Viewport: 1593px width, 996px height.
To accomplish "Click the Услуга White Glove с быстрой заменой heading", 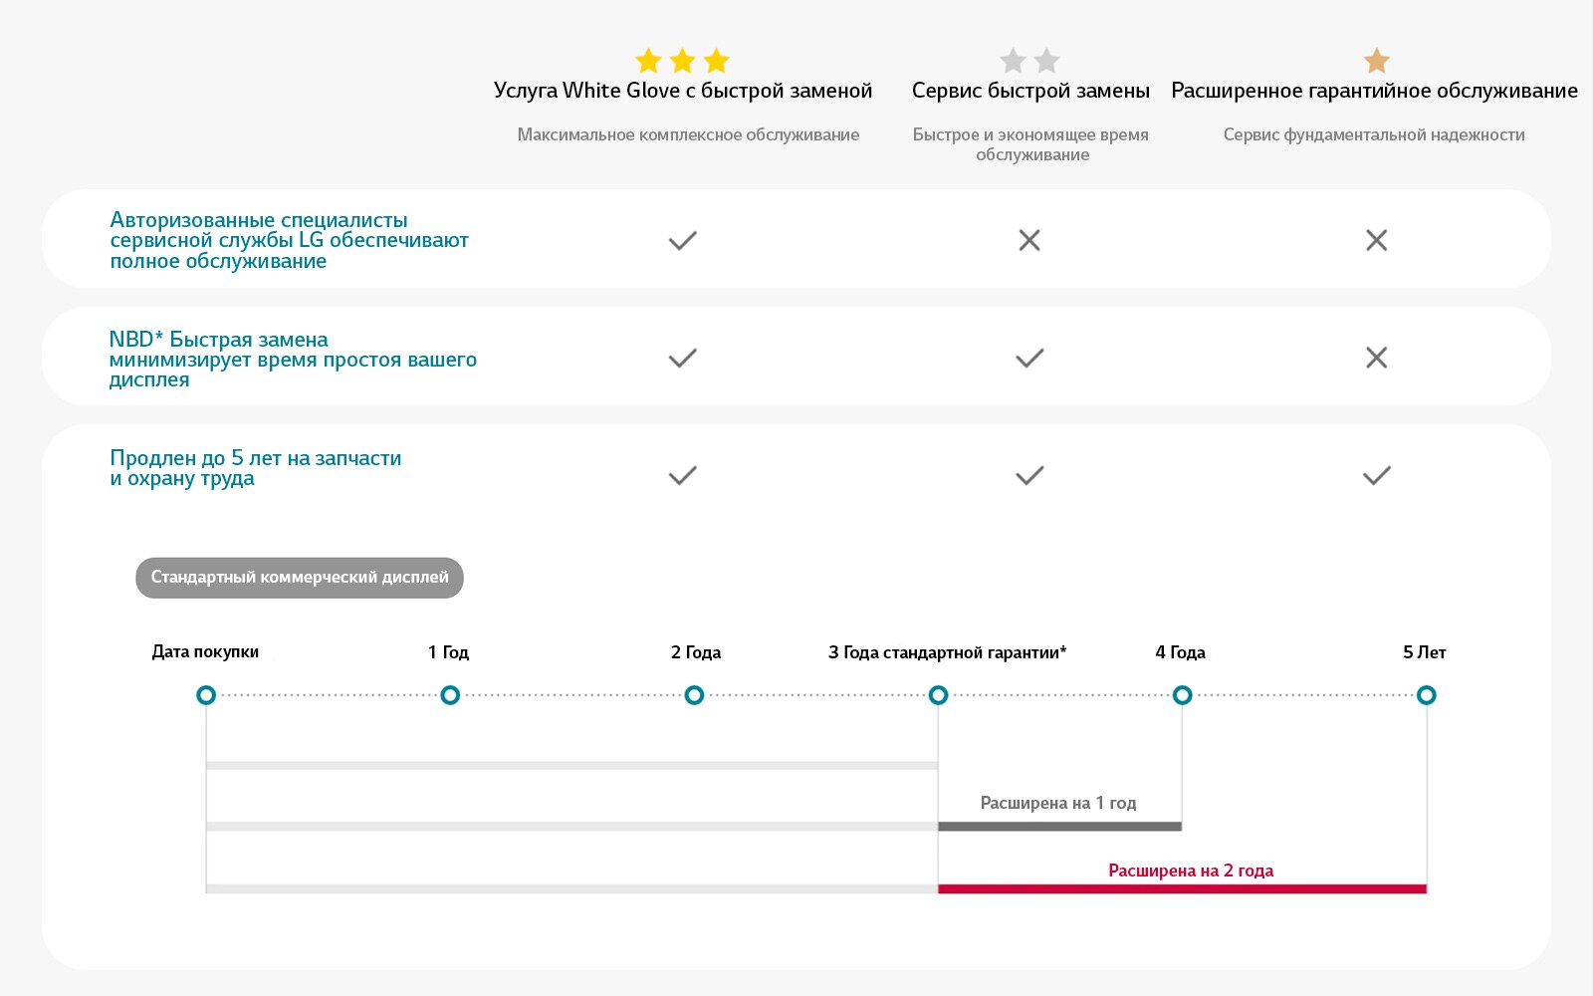I will click(683, 91).
